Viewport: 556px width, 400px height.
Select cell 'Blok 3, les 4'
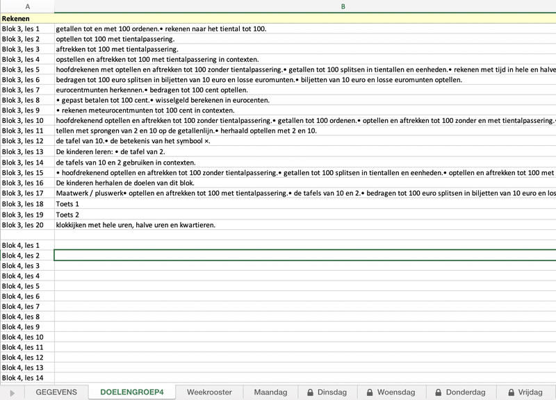point(27,59)
